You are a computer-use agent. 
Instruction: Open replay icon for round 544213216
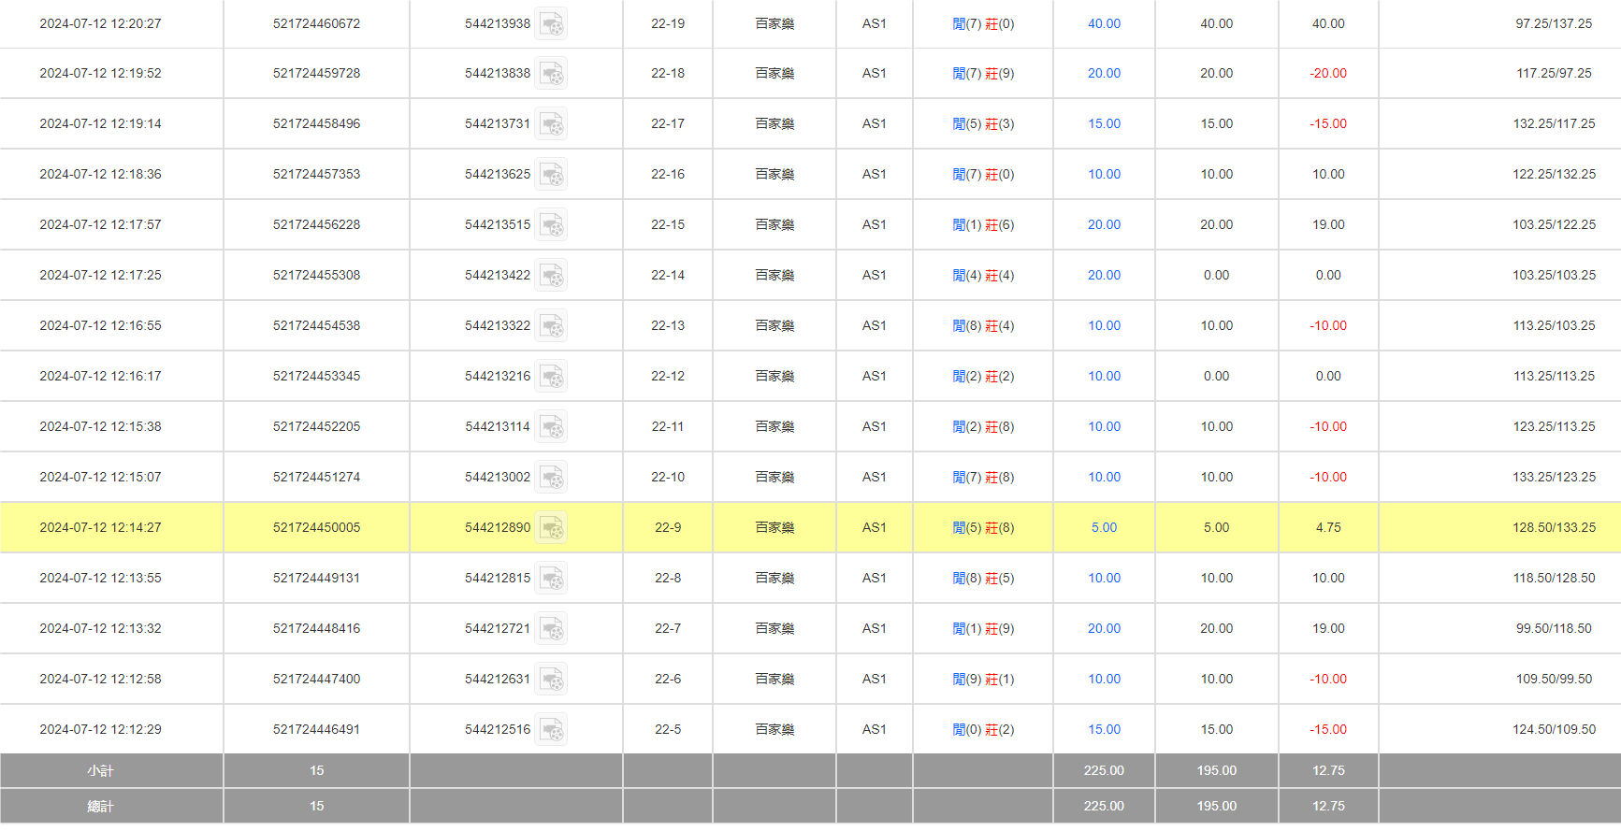click(551, 377)
